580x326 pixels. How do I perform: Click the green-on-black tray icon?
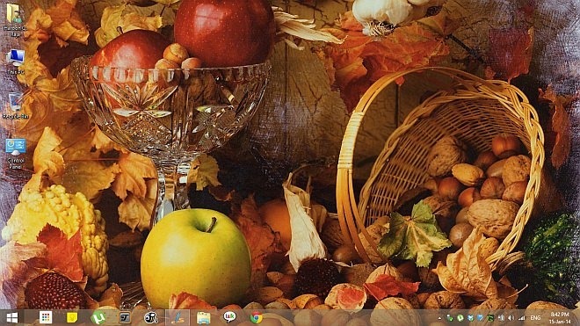tap(491, 318)
